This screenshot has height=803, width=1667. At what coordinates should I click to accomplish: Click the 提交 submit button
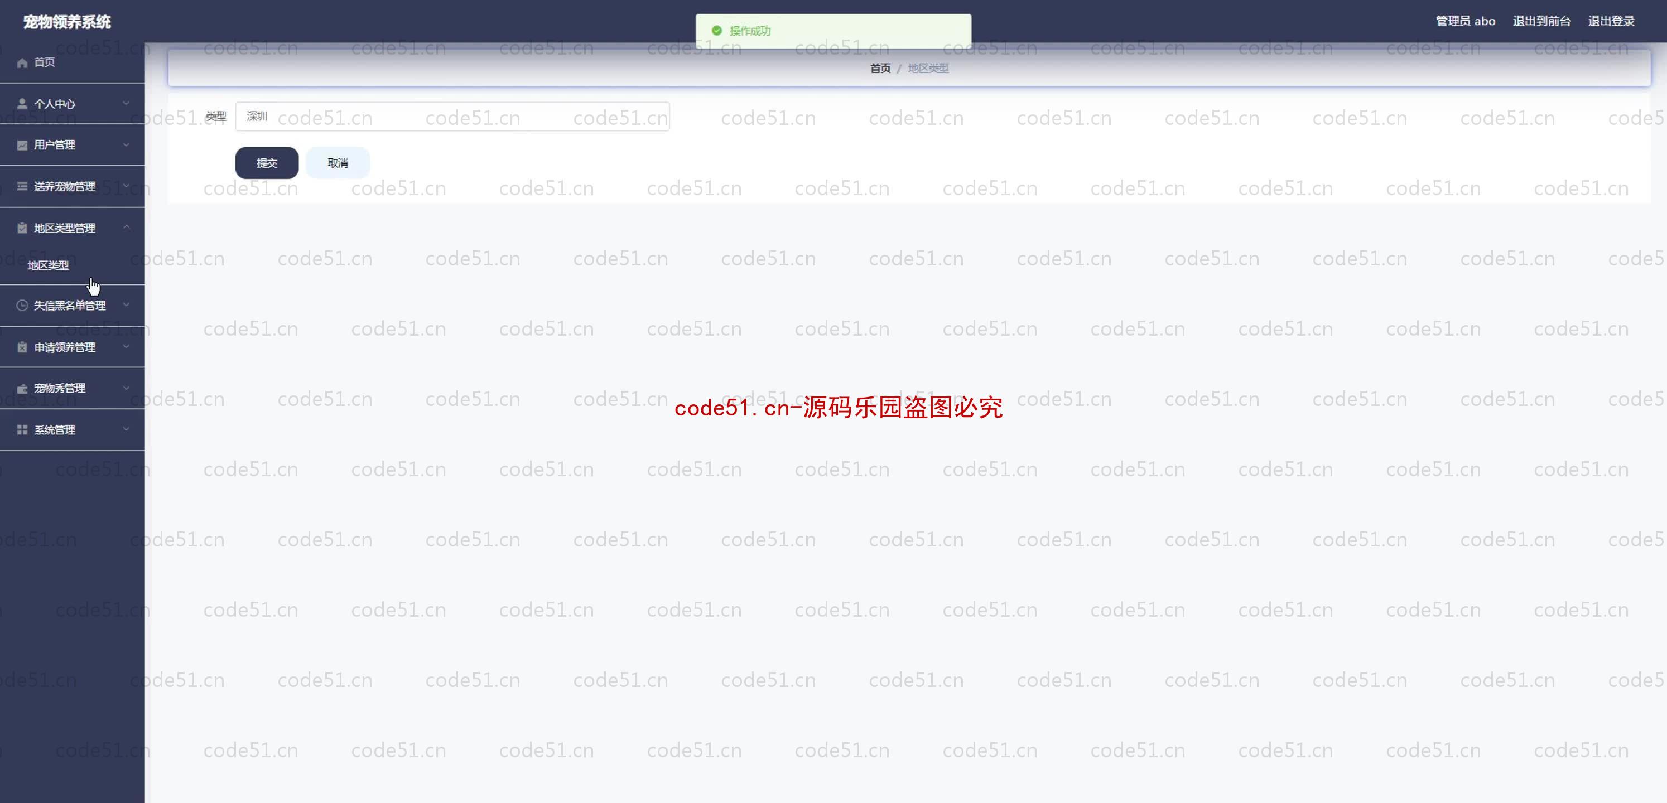tap(267, 162)
